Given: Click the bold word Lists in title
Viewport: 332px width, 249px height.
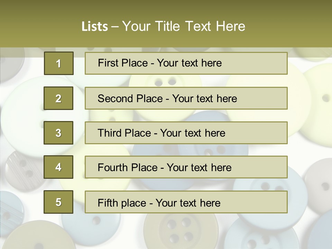Looking at the screenshot, I should coord(95,26).
